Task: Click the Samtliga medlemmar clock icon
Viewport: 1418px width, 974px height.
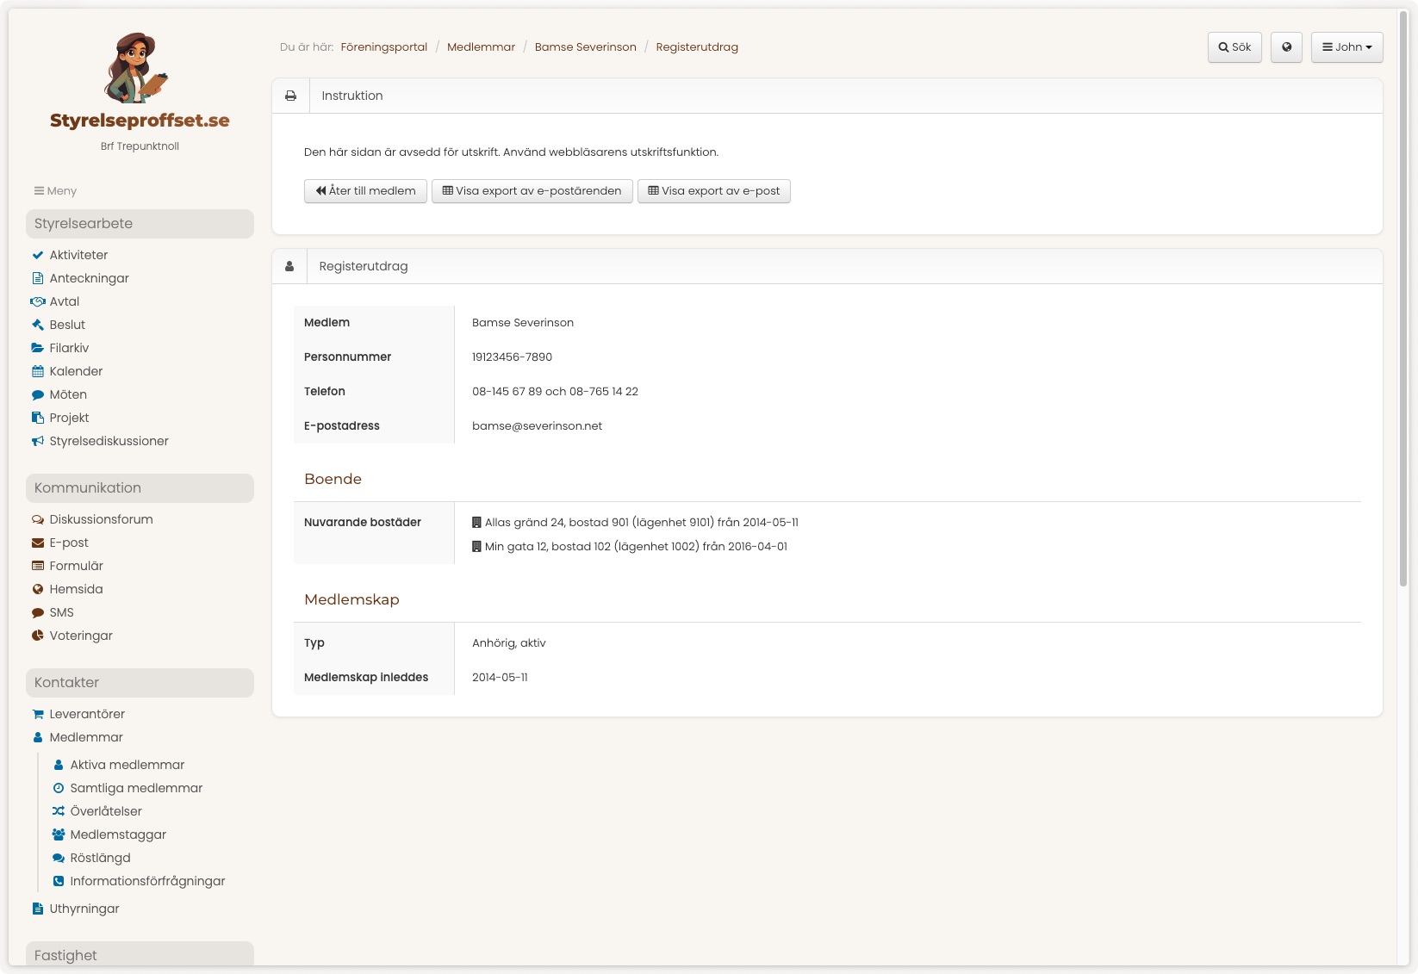Action: 59,788
